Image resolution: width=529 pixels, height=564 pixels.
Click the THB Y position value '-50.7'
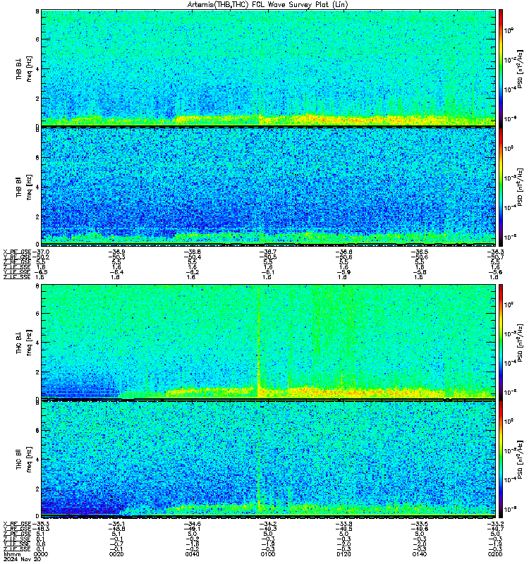(x=495, y=257)
